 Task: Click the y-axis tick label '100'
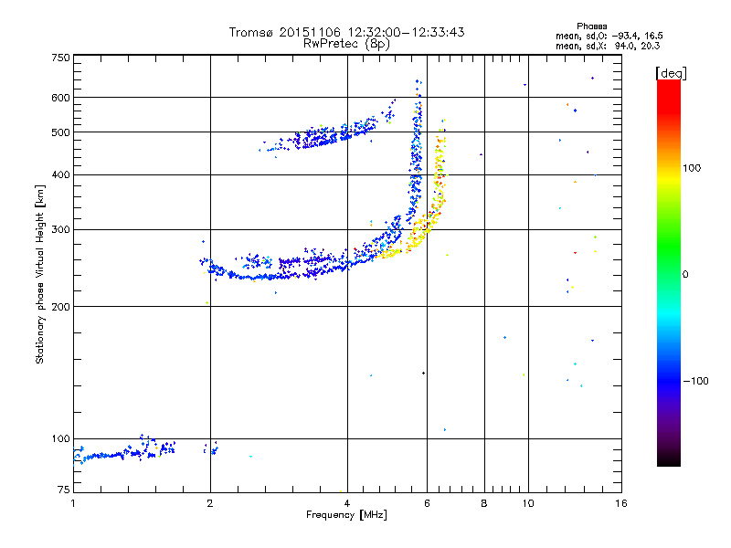[x=60, y=438]
